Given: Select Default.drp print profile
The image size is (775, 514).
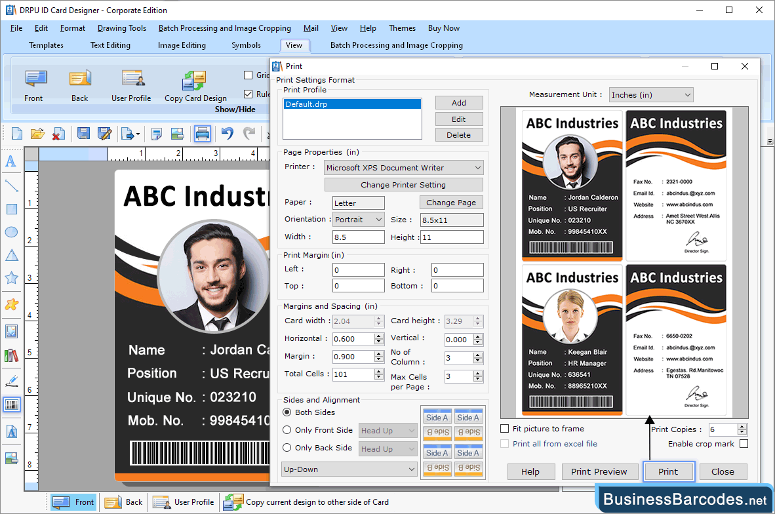Looking at the screenshot, I should coord(352,104).
